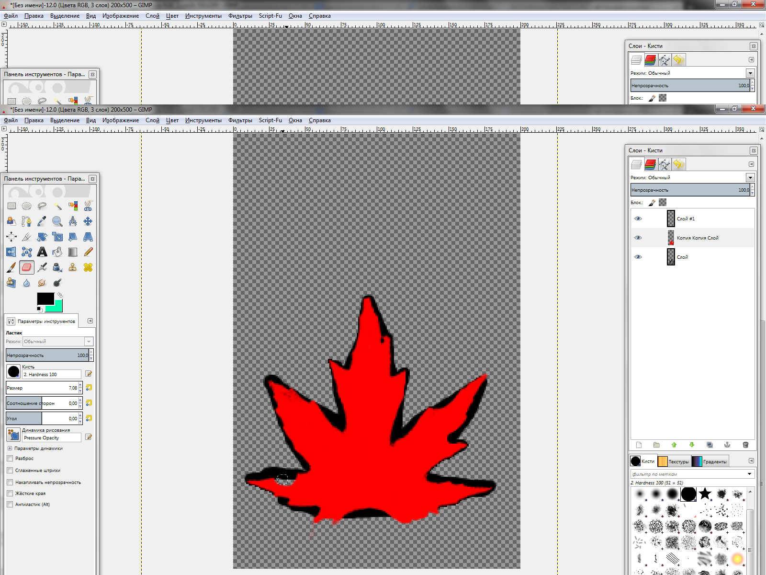Select the Ink tool
The width and height of the screenshot is (766, 575).
click(x=57, y=267)
